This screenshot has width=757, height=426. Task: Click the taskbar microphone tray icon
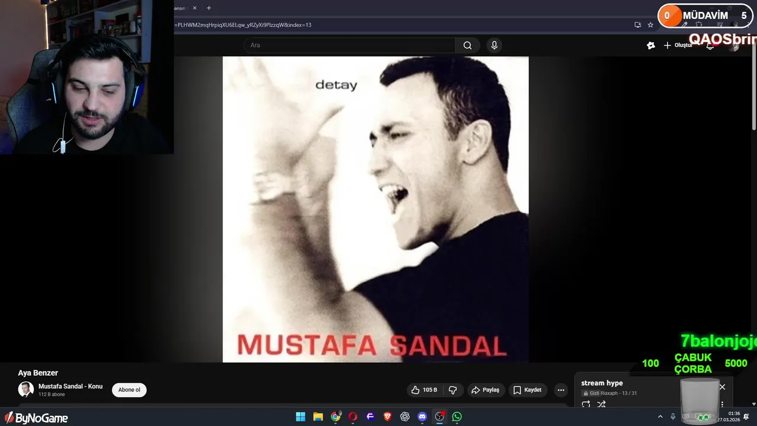click(x=673, y=417)
